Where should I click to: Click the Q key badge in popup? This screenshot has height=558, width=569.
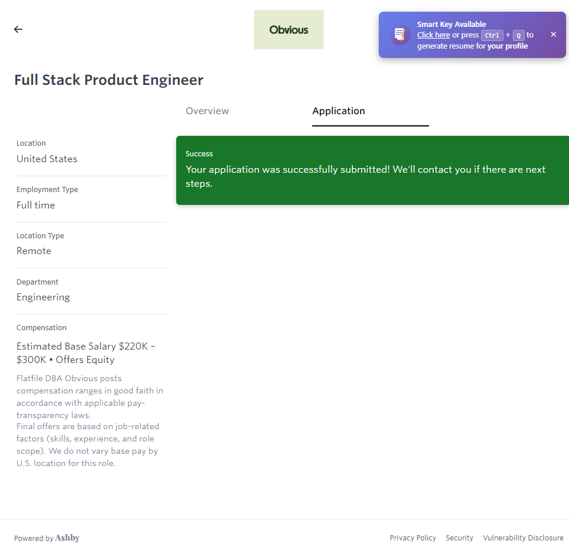pos(518,35)
